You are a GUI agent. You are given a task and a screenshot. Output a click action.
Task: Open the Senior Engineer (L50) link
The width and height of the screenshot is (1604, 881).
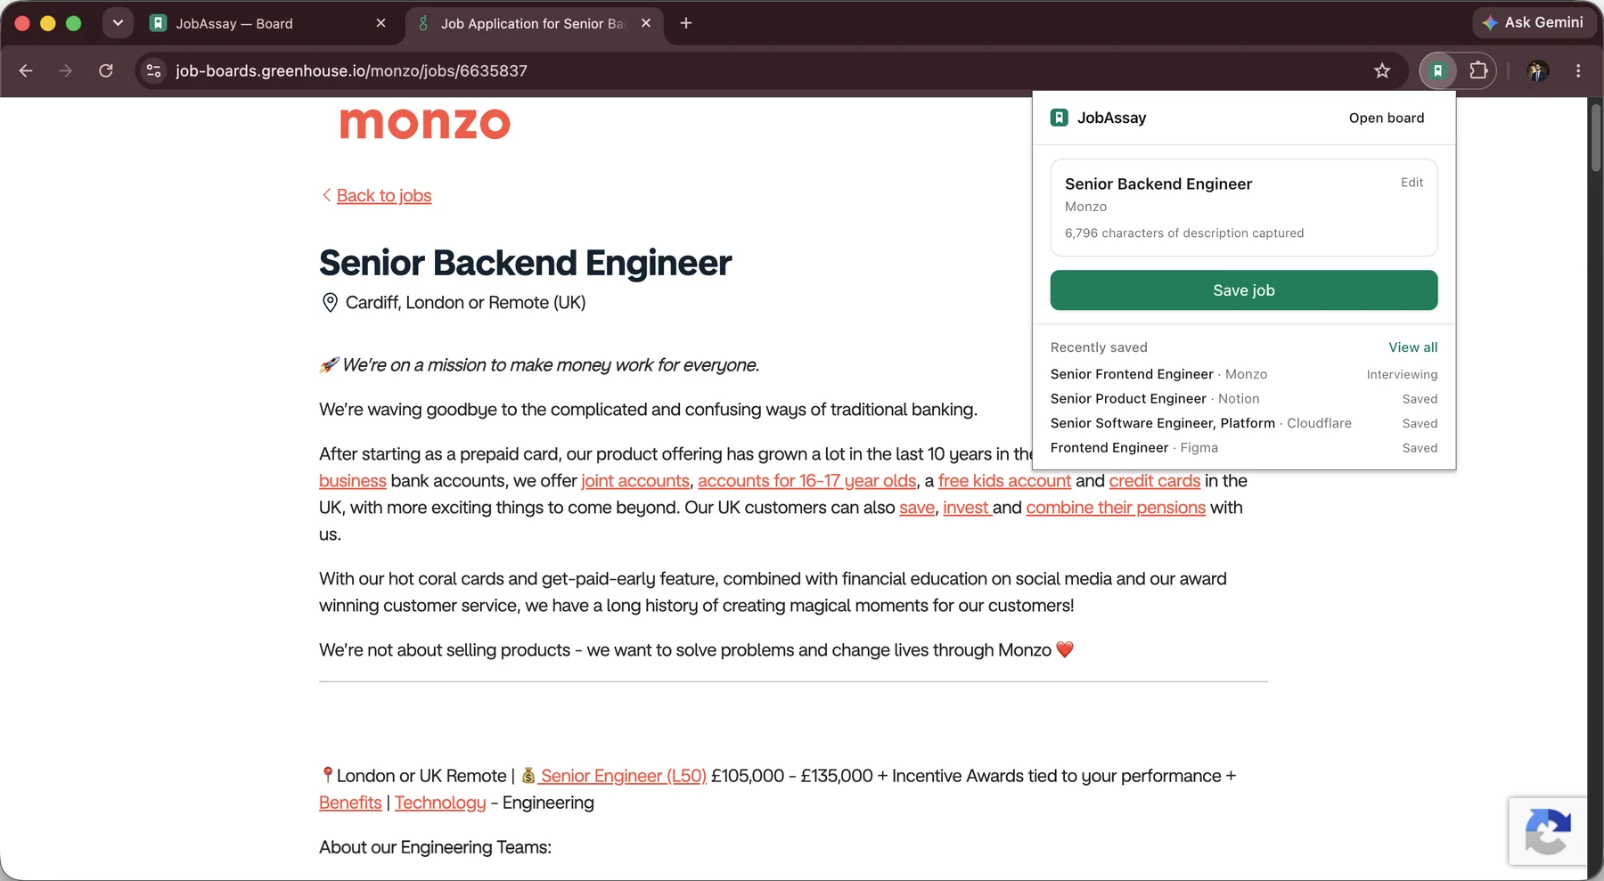(623, 776)
